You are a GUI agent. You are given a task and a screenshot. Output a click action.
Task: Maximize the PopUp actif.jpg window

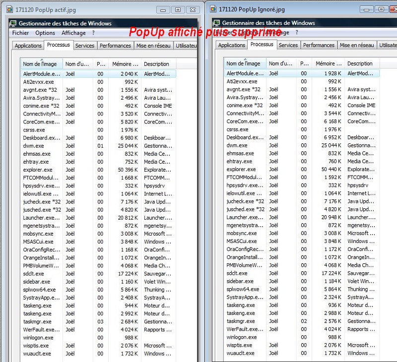click(178, 10)
